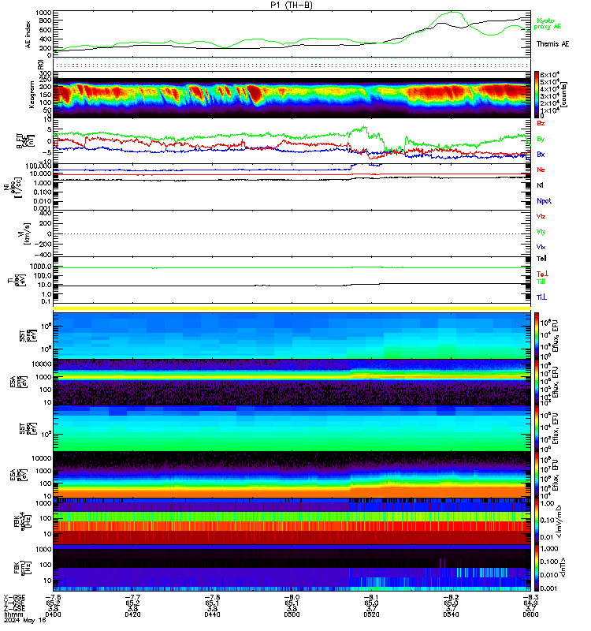Click the "1000.0" tick on temperature panel
The height and width of the screenshot is (631, 591).
point(41,267)
